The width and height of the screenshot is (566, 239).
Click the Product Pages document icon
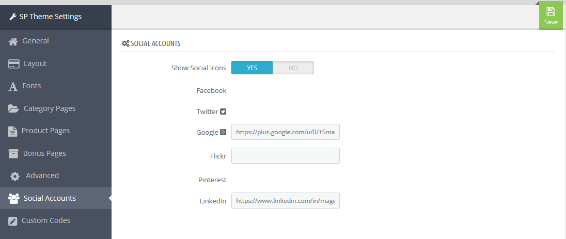click(12, 132)
